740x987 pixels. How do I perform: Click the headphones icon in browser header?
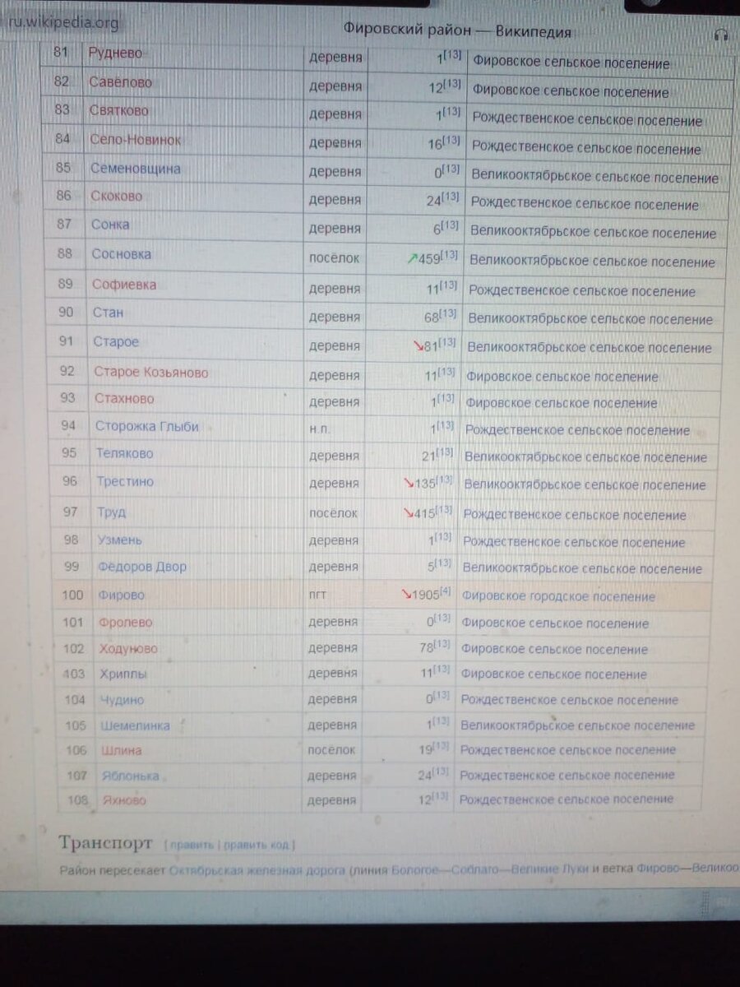click(x=722, y=35)
